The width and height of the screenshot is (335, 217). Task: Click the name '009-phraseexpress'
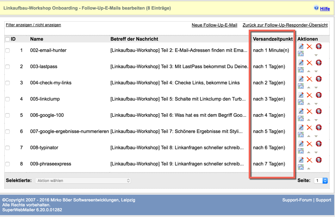[50, 164]
